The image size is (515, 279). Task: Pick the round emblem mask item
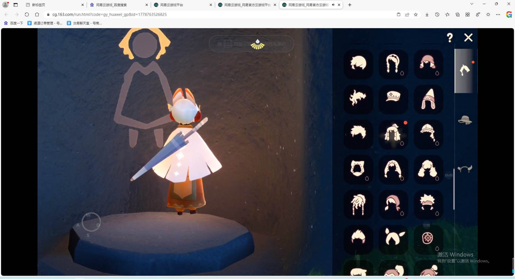(x=428, y=240)
